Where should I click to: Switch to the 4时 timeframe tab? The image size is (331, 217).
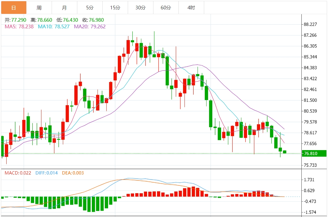(191, 8)
